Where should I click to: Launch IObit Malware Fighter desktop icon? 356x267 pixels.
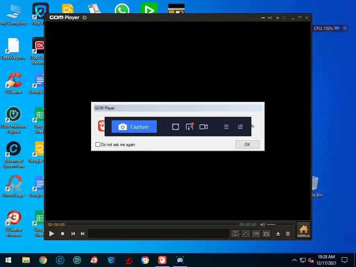pyautogui.click(x=14, y=120)
